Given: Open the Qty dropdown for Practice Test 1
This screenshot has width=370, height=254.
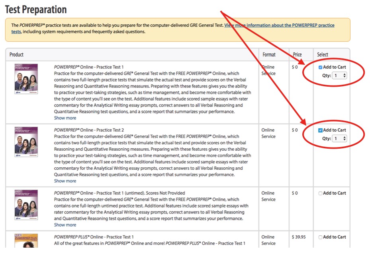Looking at the screenshot, I should coord(339,76).
